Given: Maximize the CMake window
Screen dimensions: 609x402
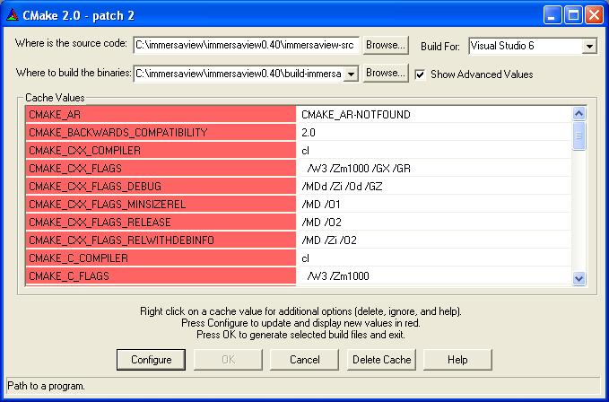Looking at the screenshot, I should click(573, 15).
